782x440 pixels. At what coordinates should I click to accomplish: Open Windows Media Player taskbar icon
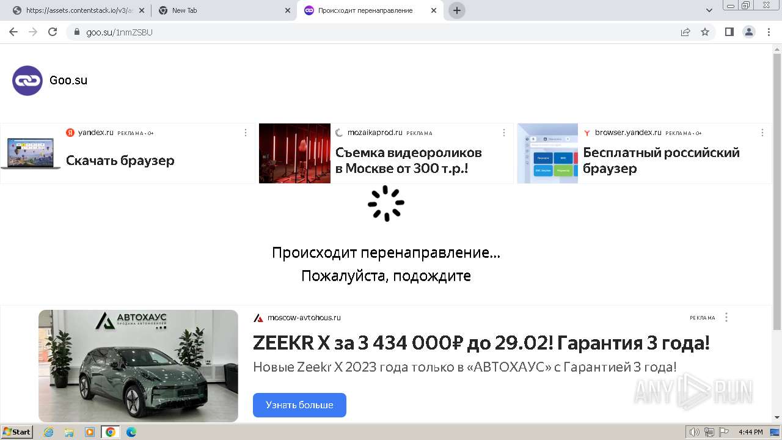tap(90, 432)
